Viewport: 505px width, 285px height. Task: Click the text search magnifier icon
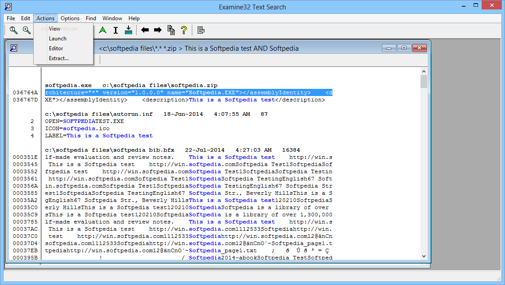(13, 30)
